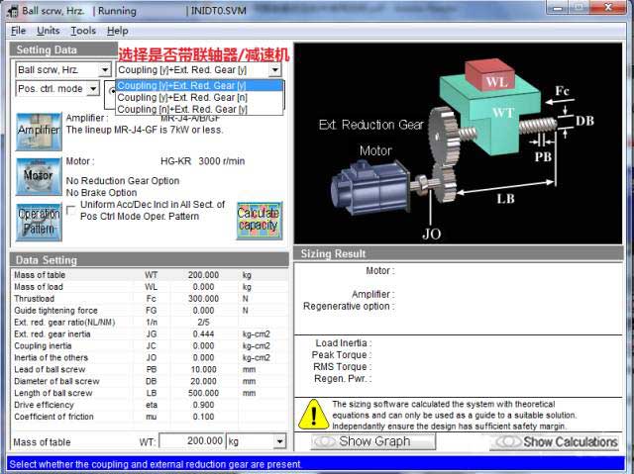Click the Show Calculations button

pos(561,441)
